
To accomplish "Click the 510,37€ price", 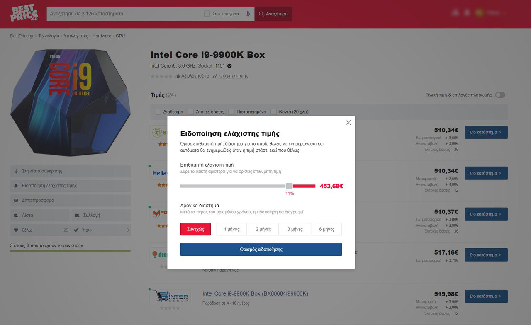I will (x=446, y=212).
